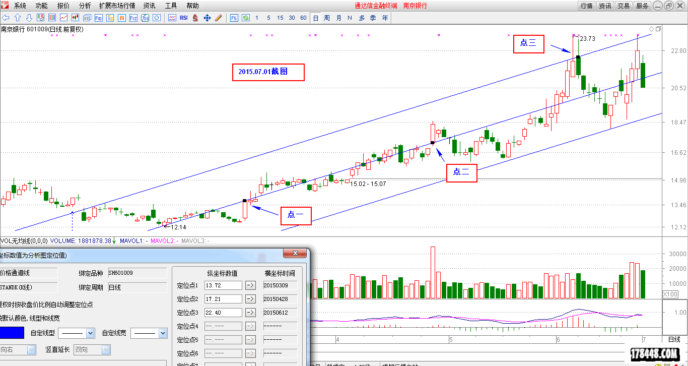Switch to 60-minute period
The width and height of the screenshot is (688, 366).
pos(303,18)
